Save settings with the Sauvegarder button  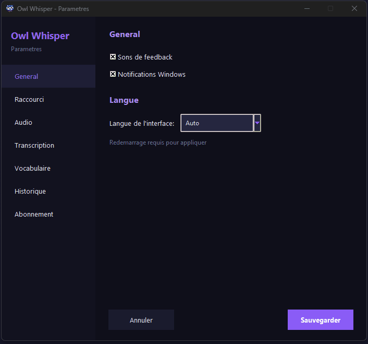coord(320,320)
